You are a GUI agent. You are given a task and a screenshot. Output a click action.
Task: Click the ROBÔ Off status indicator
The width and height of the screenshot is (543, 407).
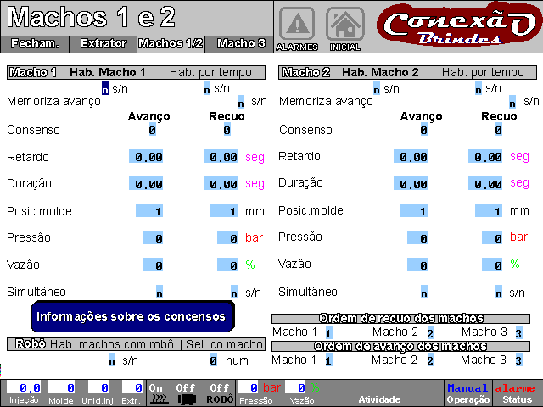click(220, 393)
